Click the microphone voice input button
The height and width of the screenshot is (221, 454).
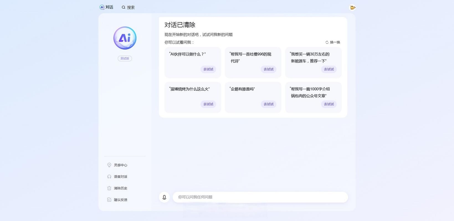164,197
